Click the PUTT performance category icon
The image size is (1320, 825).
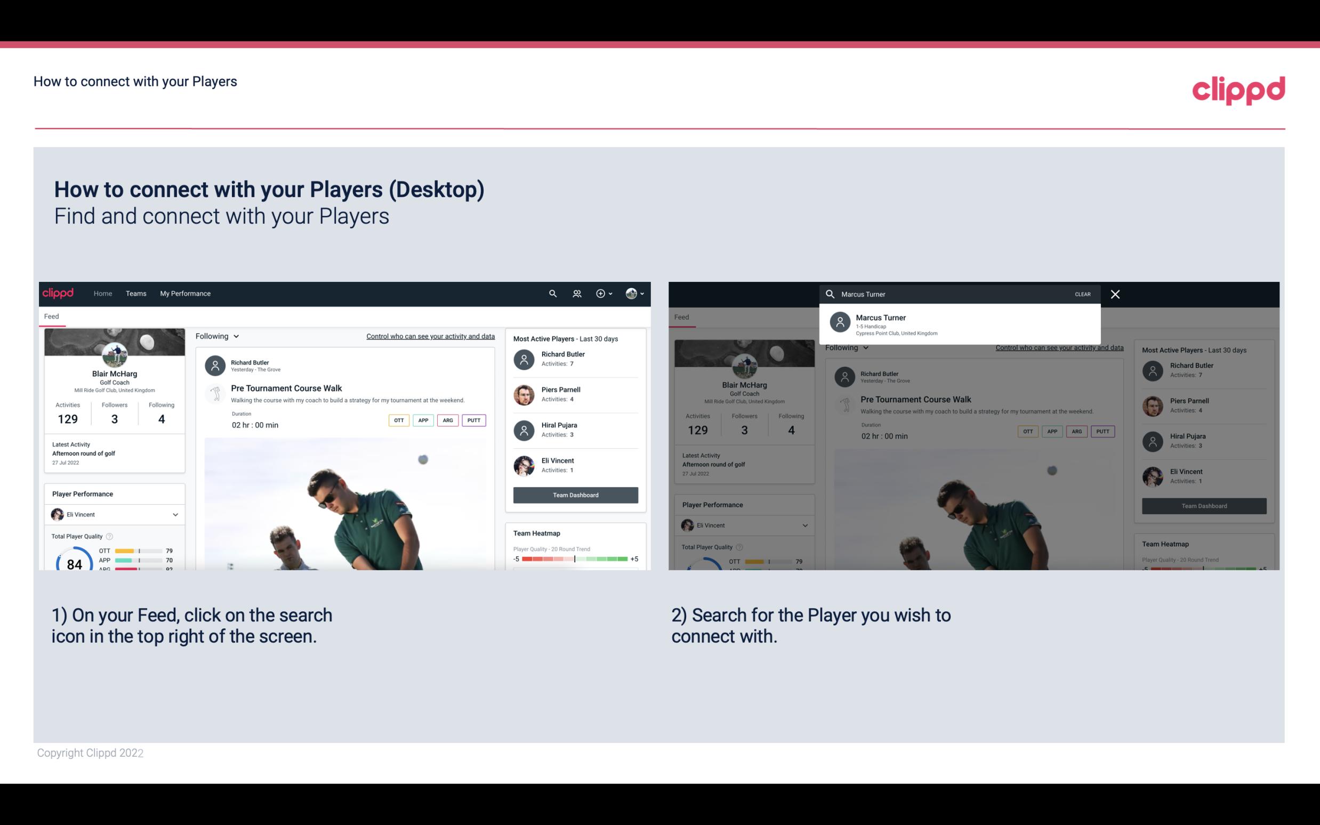point(474,420)
